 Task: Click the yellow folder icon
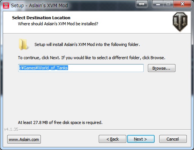23,44
